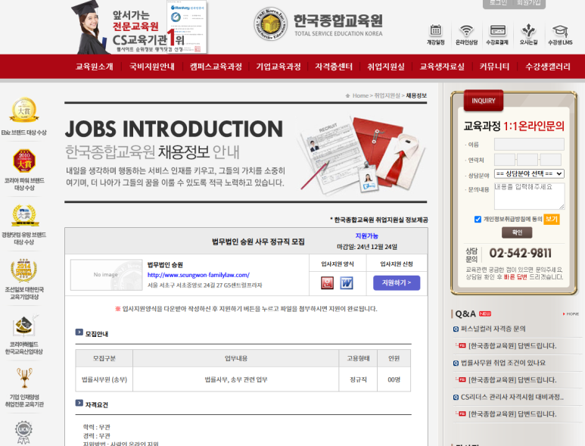
Task: Open the 상담분야 선택 dropdown
Action: tap(529, 173)
